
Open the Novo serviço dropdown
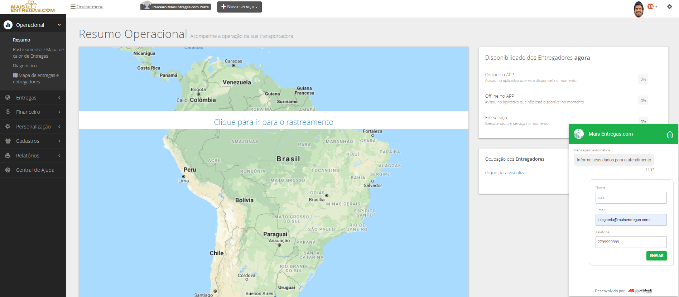tap(240, 7)
